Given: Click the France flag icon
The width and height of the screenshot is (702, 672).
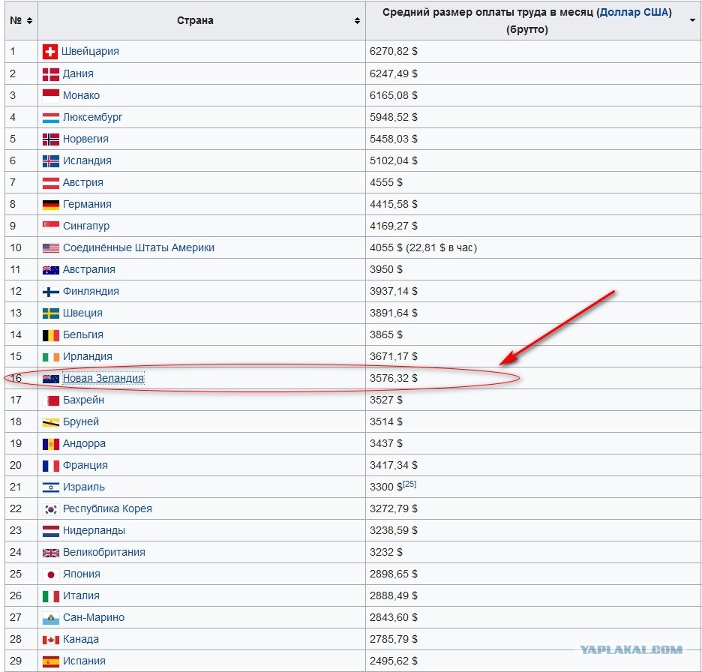Looking at the screenshot, I should pyautogui.click(x=50, y=466).
